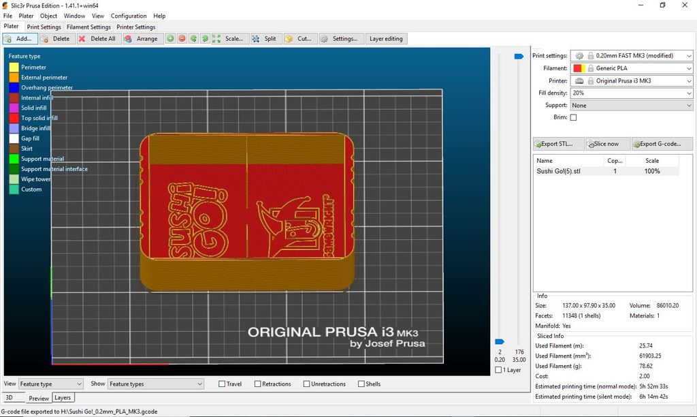The width and height of the screenshot is (697, 417).
Task: Select Sushi Go!(5).stl in object list
Action: point(558,171)
